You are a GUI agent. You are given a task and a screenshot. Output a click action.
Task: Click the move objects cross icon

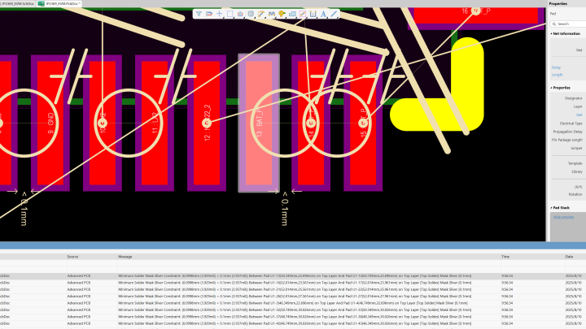220,14
